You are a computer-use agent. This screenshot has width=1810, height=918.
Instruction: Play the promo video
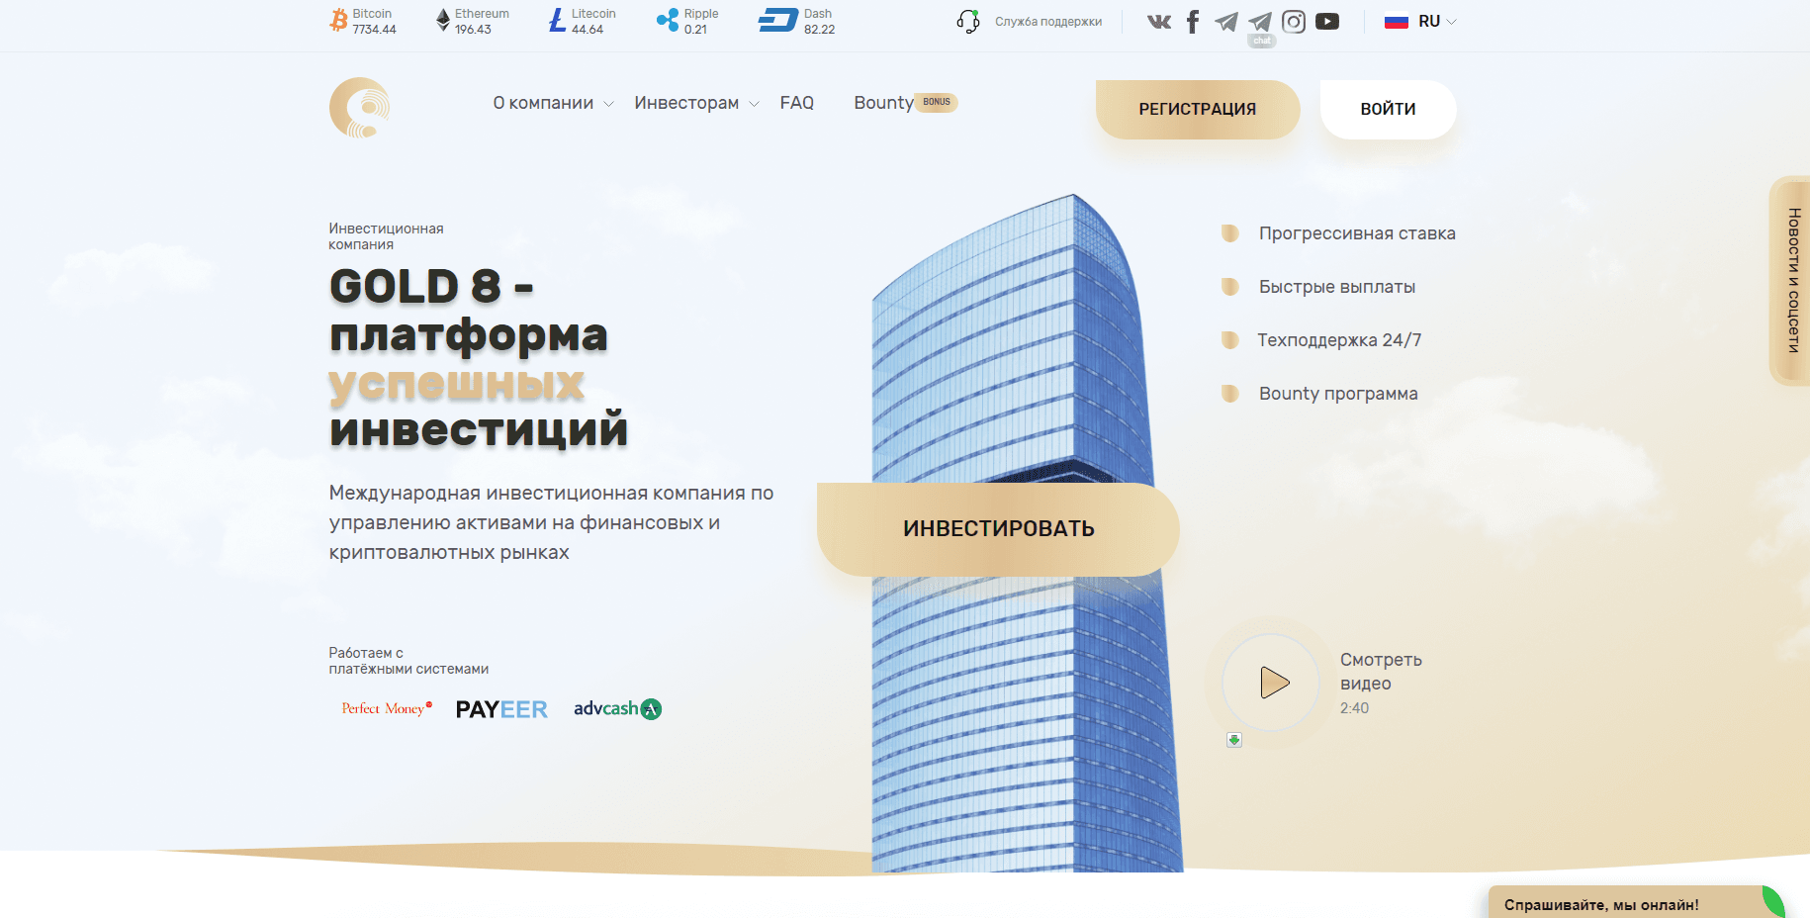1273,683
